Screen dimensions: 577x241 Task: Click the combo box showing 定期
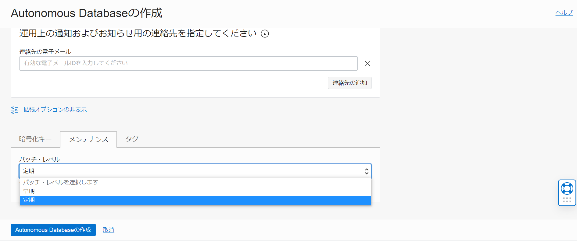click(195, 171)
